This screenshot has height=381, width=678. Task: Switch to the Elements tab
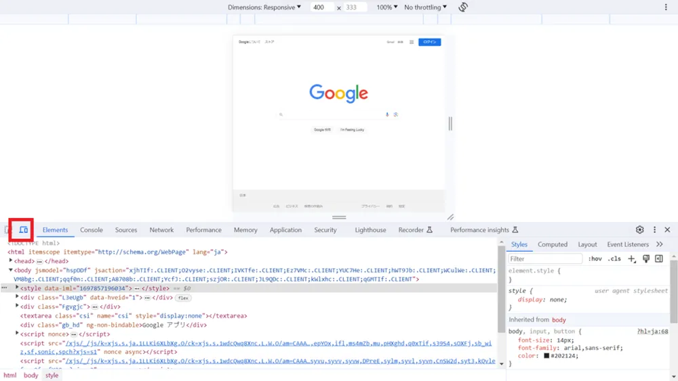pyautogui.click(x=55, y=230)
